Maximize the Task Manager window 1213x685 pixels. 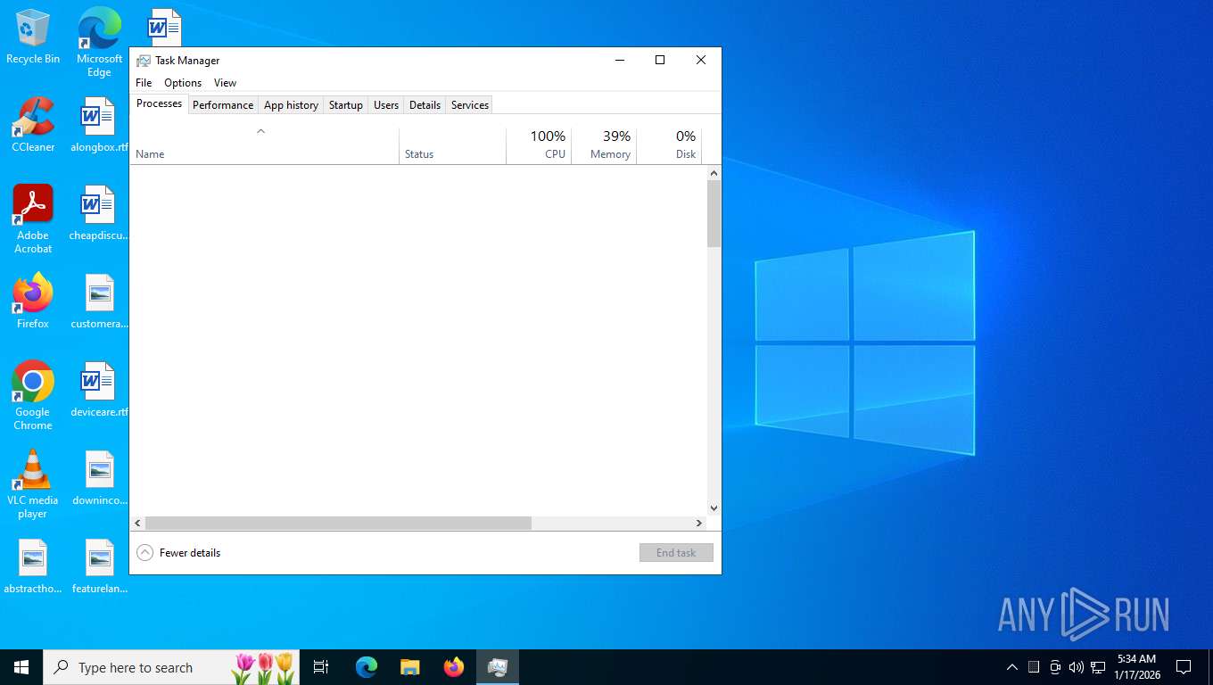660,60
